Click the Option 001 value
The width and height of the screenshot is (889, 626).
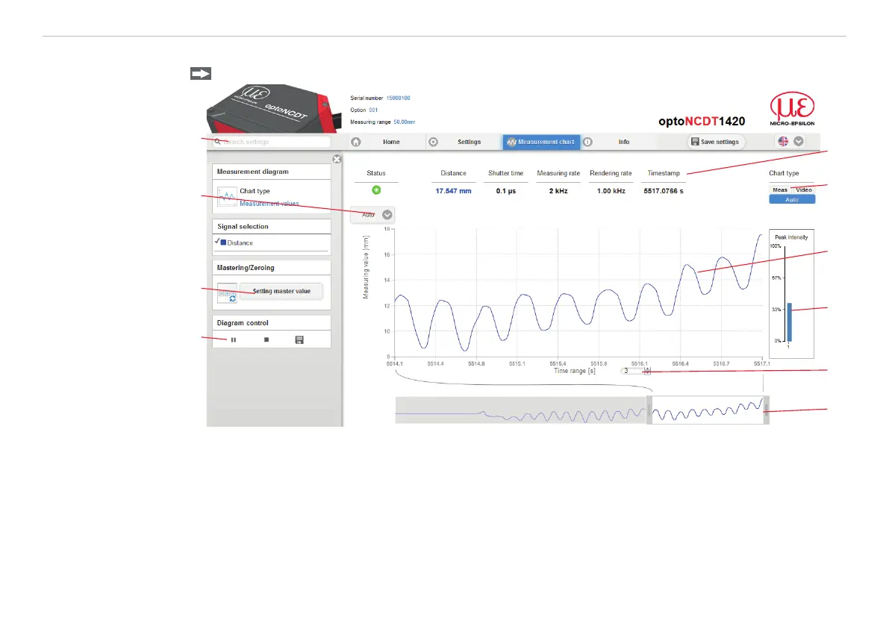point(373,110)
